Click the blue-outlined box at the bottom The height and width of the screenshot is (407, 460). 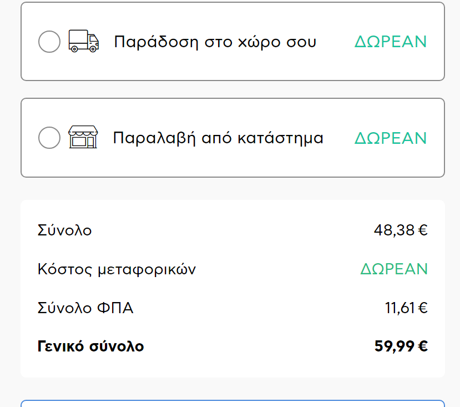[232, 404]
